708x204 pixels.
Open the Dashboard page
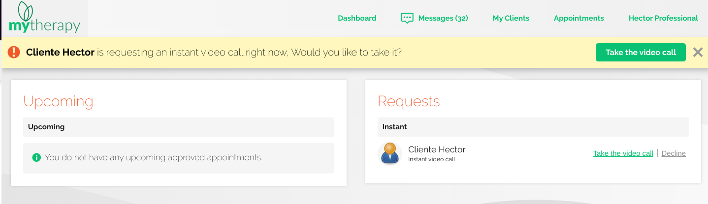[357, 18]
